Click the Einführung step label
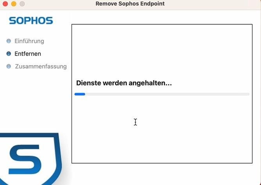The image size is (261, 185). [x=29, y=41]
